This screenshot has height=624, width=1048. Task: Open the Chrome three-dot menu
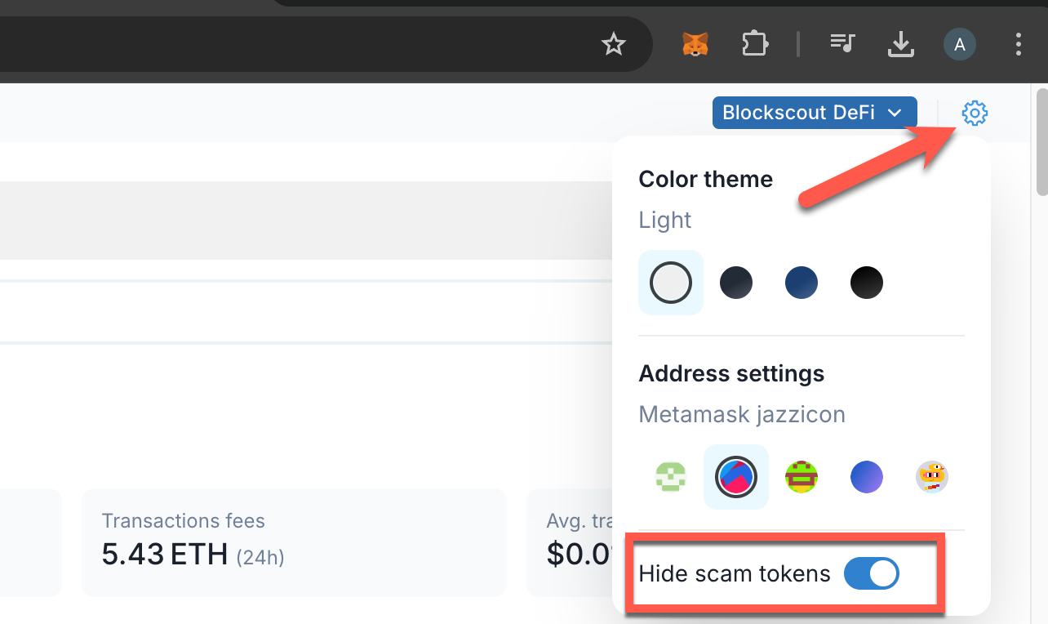click(x=1018, y=43)
